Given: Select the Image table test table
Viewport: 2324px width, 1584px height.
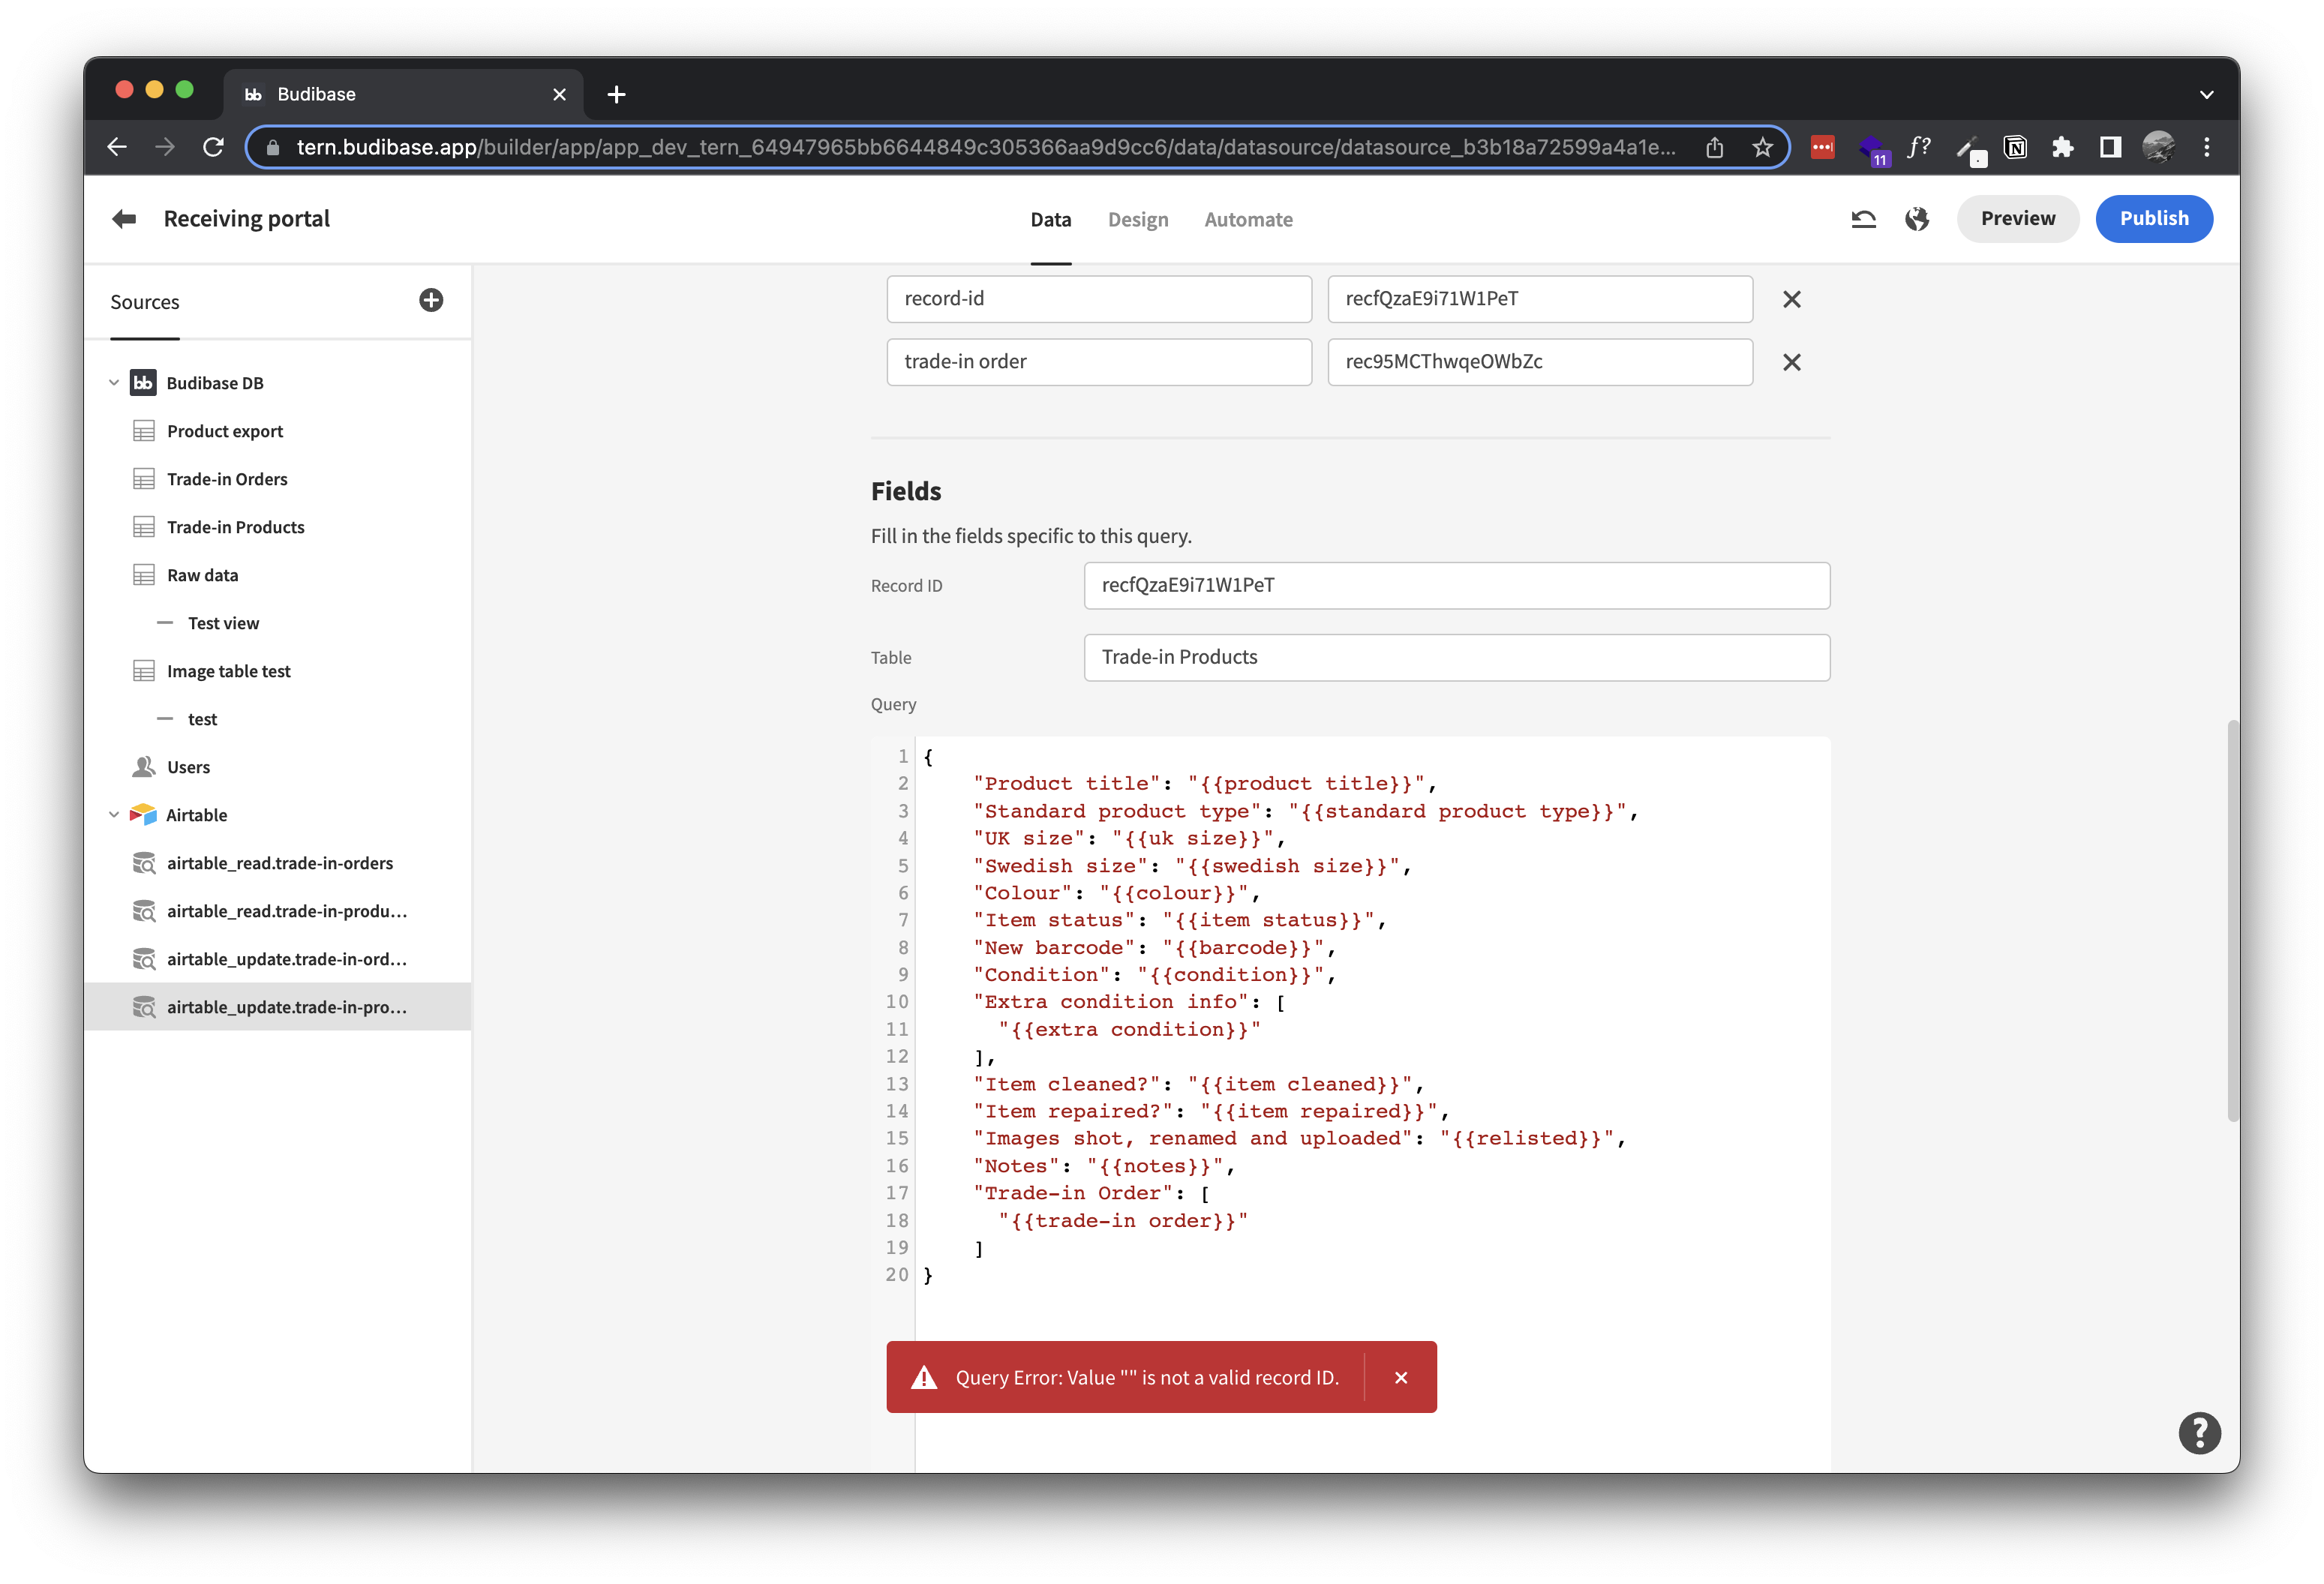Looking at the screenshot, I should coord(228,671).
